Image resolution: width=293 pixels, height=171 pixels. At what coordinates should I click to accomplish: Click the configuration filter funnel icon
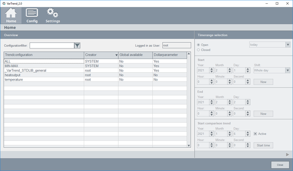pos(77,46)
